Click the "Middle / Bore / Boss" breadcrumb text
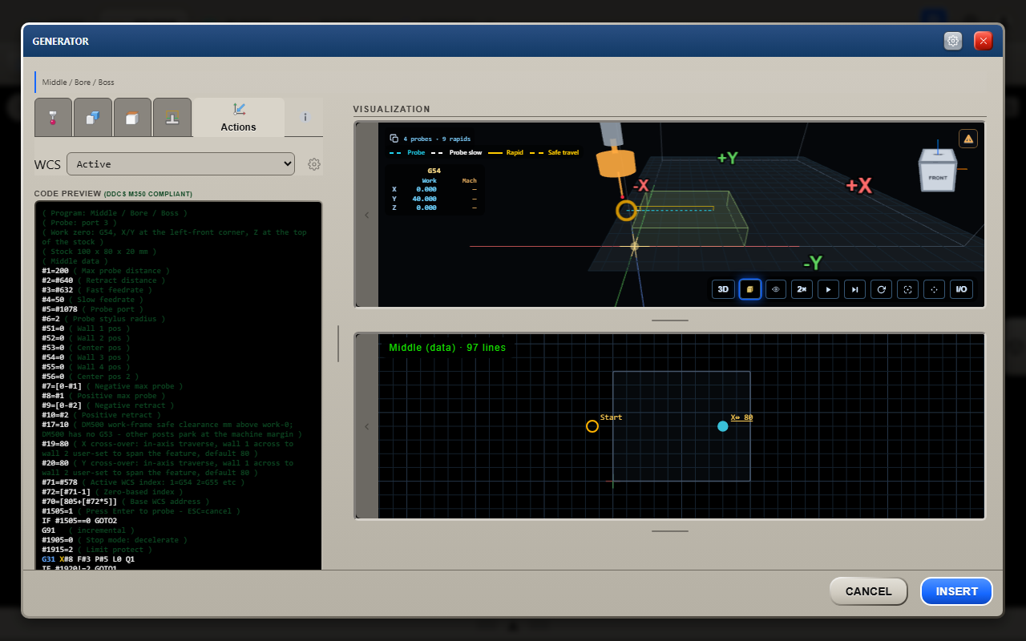Image resolution: width=1026 pixels, height=641 pixels. coord(79,83)
